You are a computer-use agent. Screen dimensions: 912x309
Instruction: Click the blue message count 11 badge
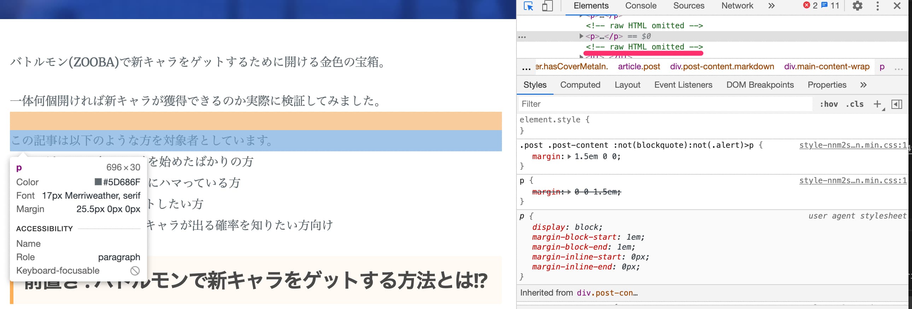coord(831,5)
